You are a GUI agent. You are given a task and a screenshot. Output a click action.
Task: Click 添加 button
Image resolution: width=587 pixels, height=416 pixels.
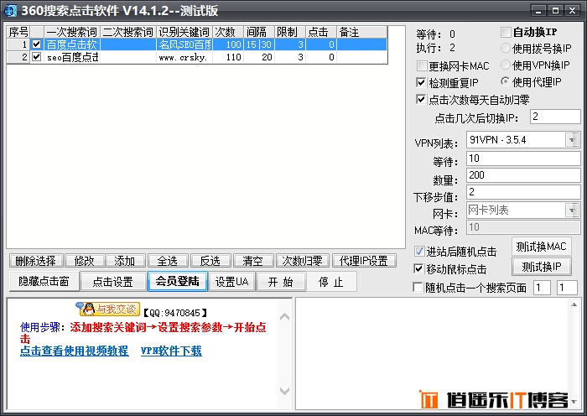pos(125,261)
